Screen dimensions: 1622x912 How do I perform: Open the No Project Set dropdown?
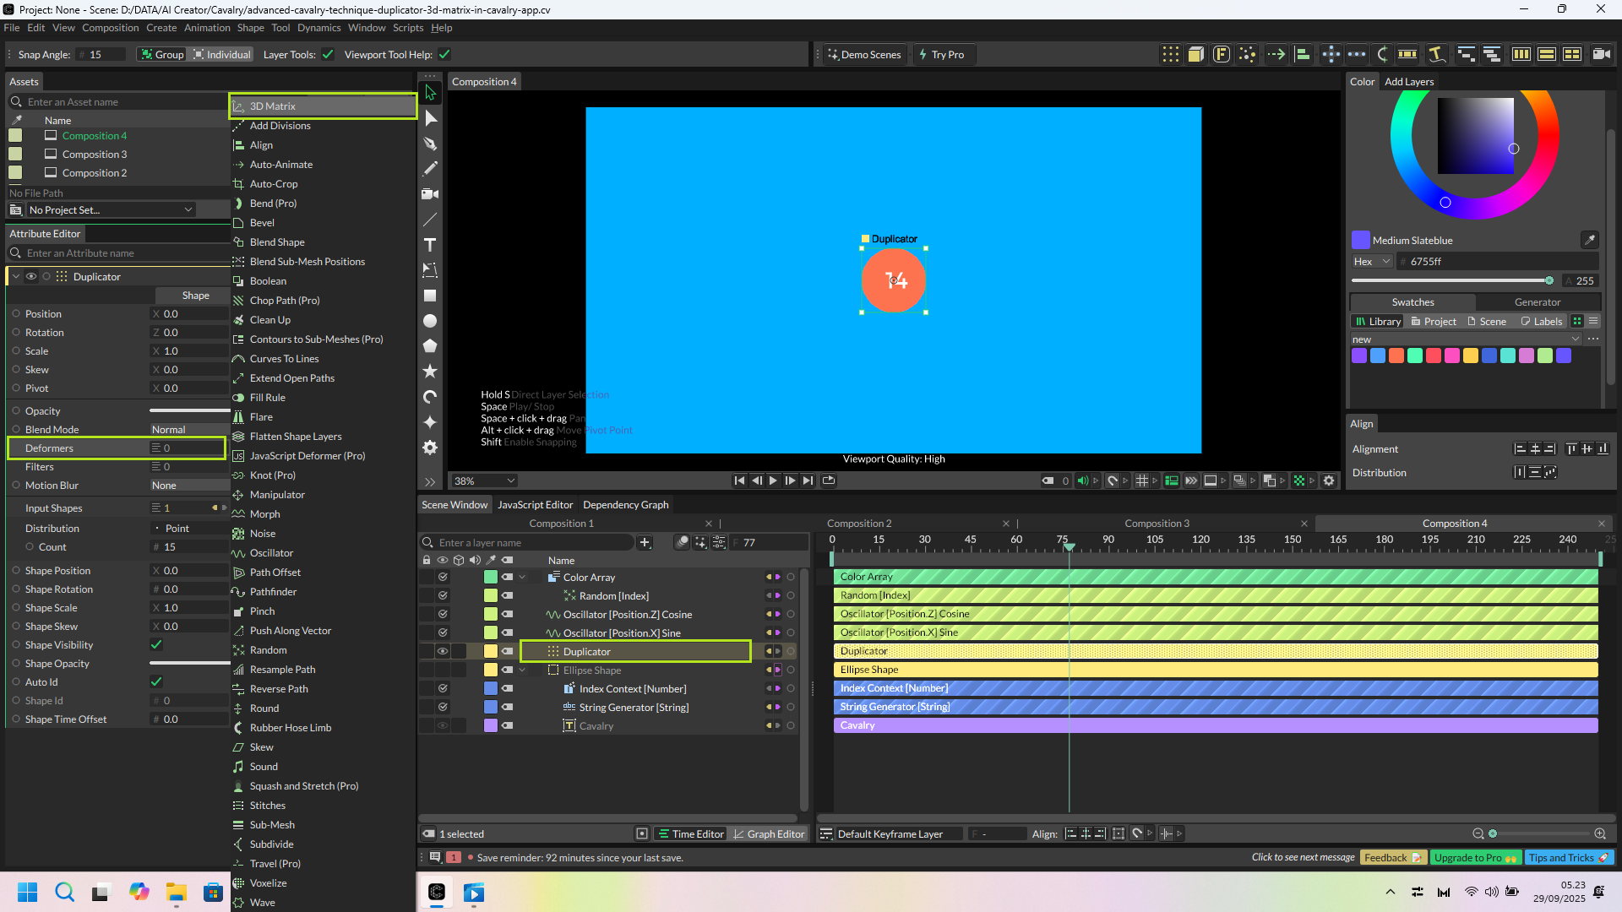(110, 209)
